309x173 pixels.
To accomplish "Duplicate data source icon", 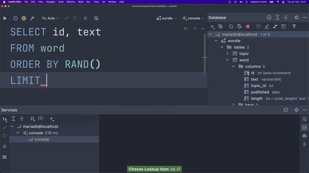I will (221, 26).
